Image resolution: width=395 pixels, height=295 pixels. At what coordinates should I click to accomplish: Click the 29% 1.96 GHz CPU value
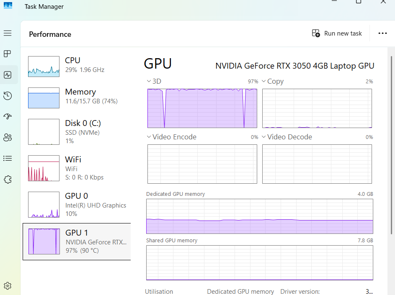click(x=85, y=70)
